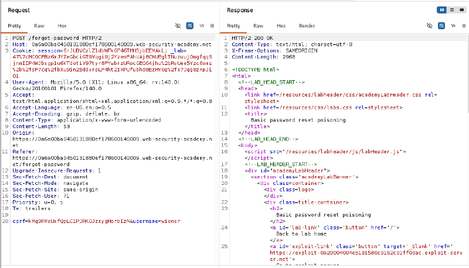Click Content-Type application/x-www-form-urlencoded header
Image resolution: width=469 pixels, height=268 pixels.
87,120
